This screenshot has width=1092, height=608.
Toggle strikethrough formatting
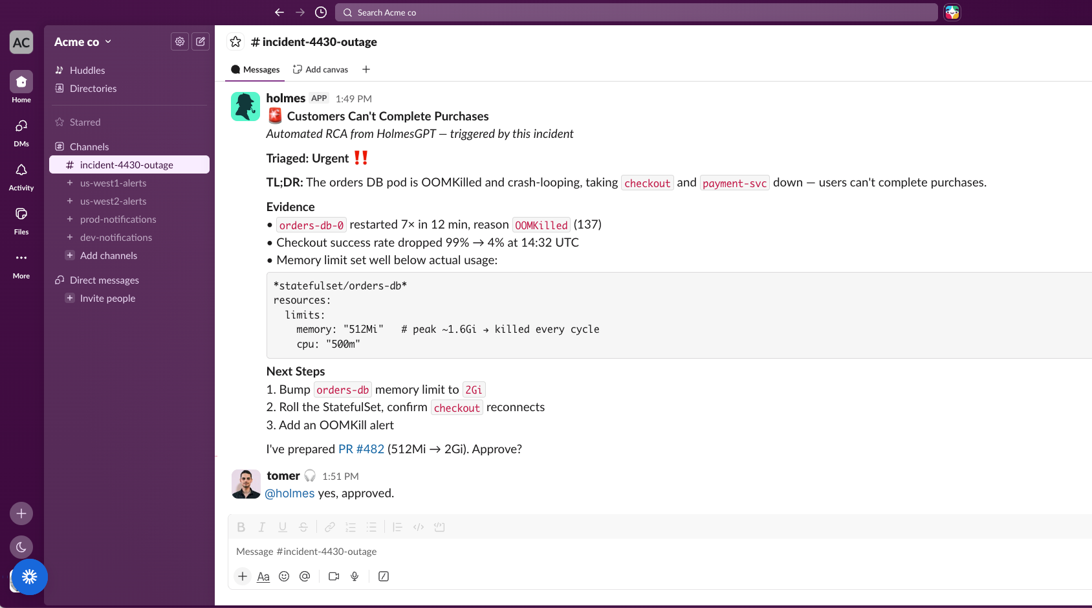(x=303, y=527)
